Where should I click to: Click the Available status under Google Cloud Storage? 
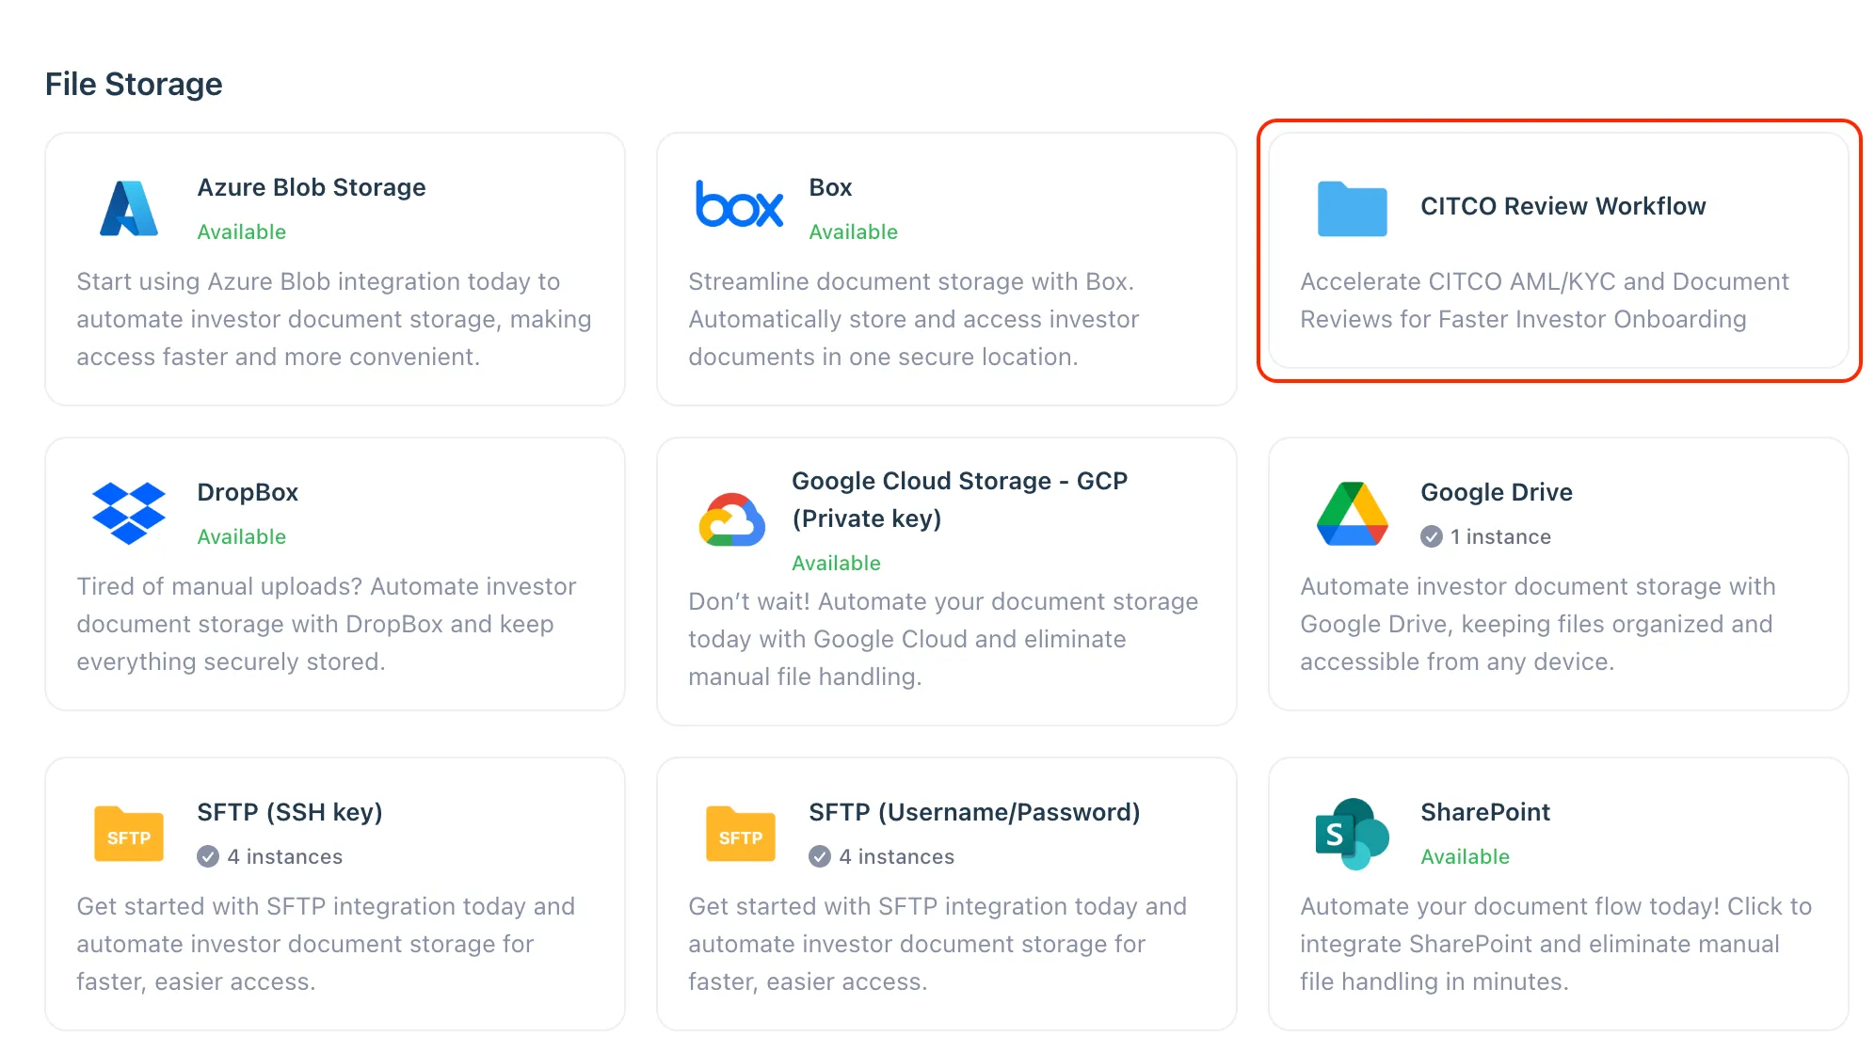(x=836, y=563)
